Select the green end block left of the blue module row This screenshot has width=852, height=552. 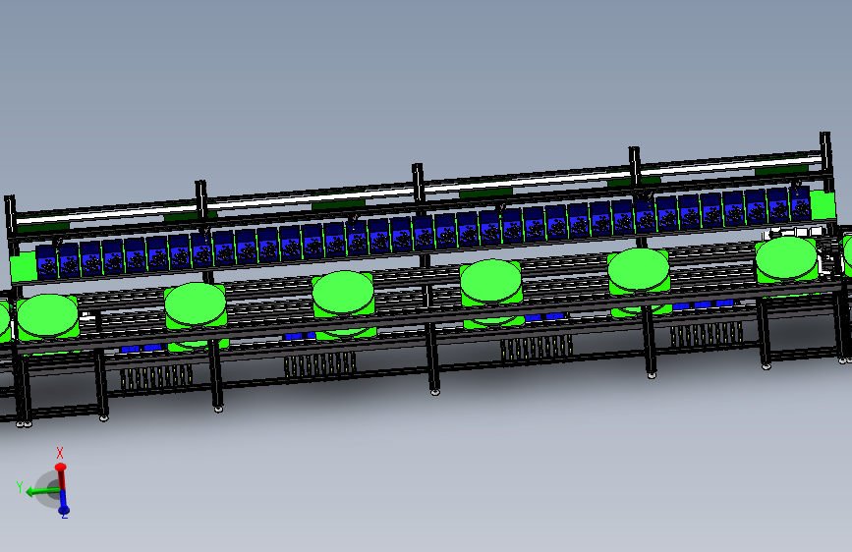point(23,267)
